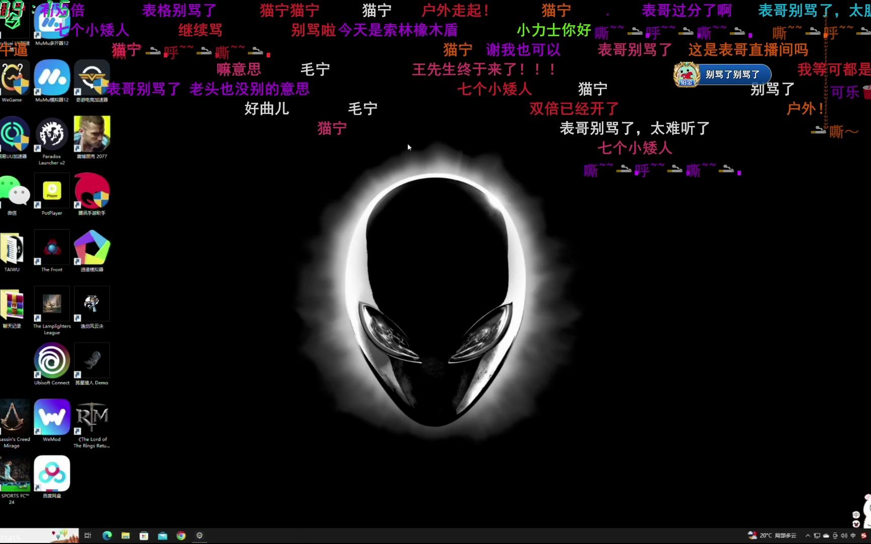The image size is (871, 544).
Task: Open the 百度网盘 desktop shortcut
Action: 52,478
